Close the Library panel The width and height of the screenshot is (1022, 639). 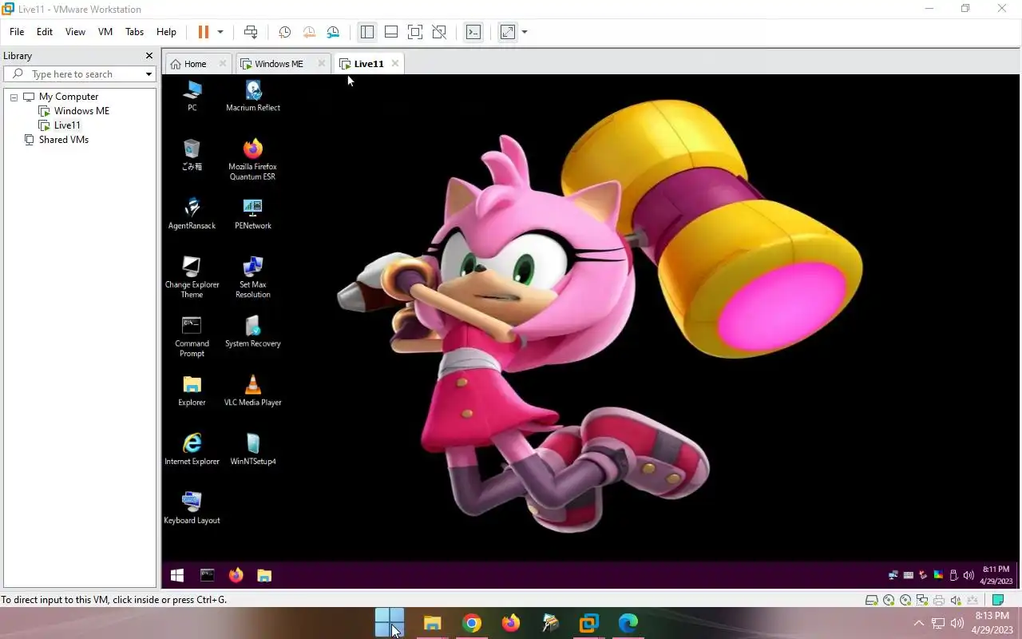(149, 56)
